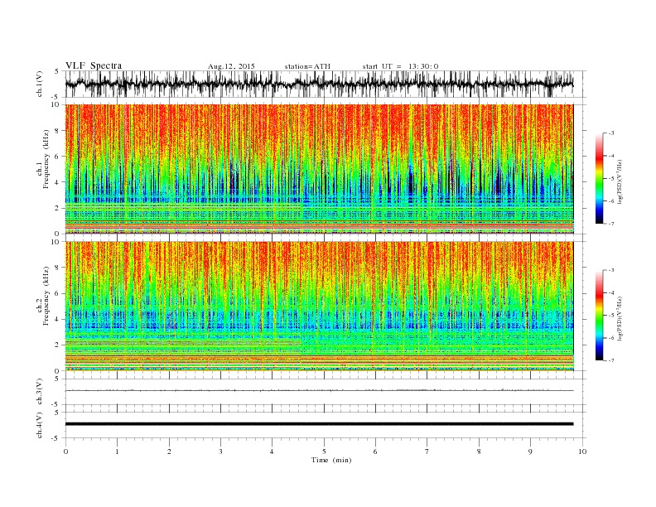Click the '-5' tick on ch.1 colorbar
The width and height of the screenshot is (656, 507).
[610, 178]
